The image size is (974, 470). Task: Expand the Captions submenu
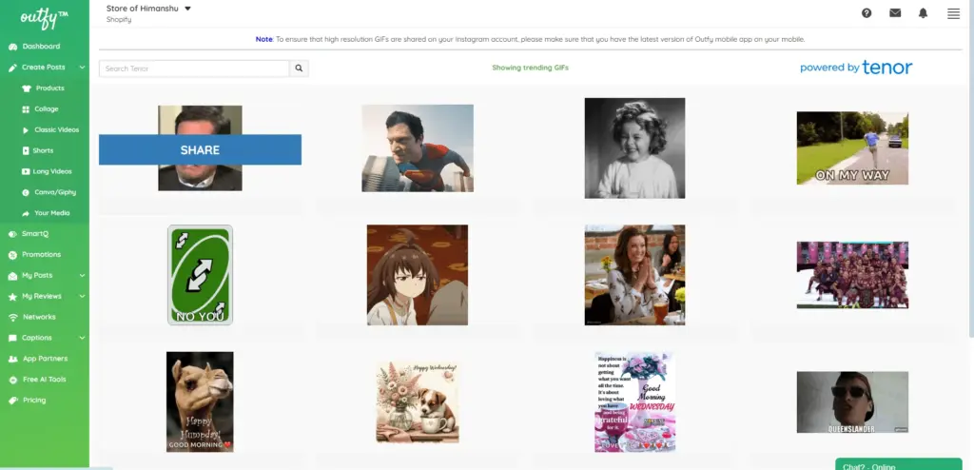83,338
